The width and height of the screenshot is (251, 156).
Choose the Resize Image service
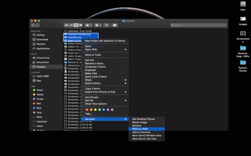point(147,122)
